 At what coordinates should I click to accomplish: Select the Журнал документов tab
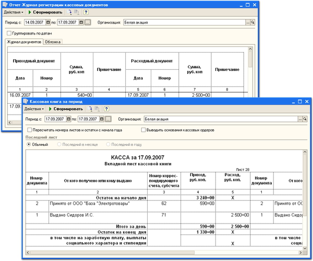tap(24, 42)
